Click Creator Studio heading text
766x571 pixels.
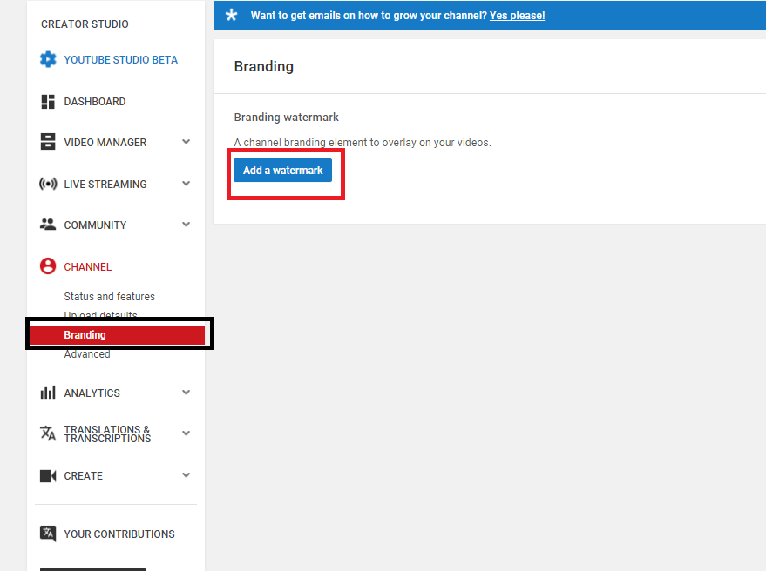click(85, 24)
